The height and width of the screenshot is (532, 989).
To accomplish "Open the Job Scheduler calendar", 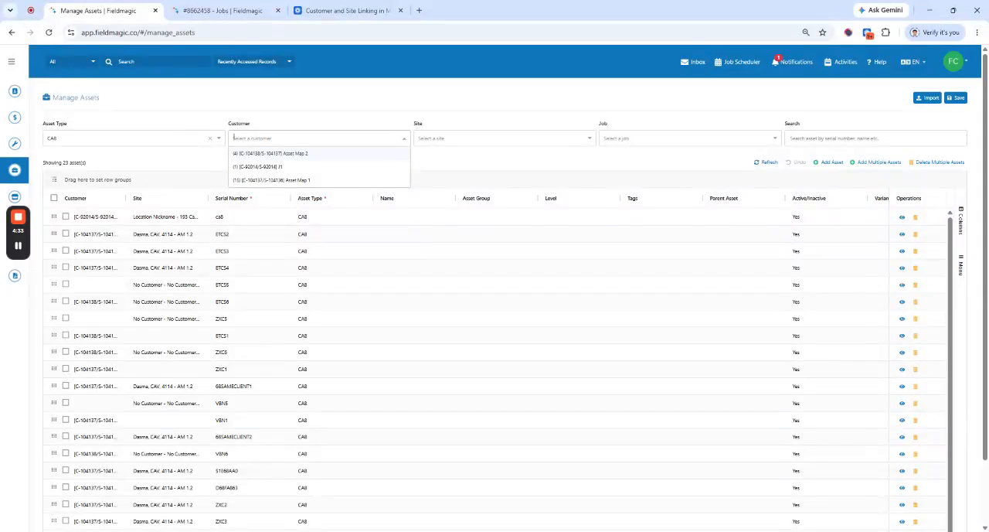I will pos(737,62).
